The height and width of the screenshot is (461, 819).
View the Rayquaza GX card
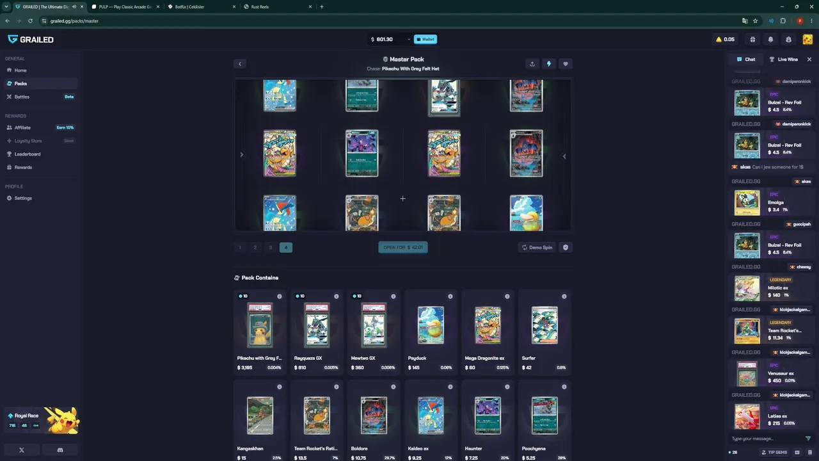(x=317, y=333)
